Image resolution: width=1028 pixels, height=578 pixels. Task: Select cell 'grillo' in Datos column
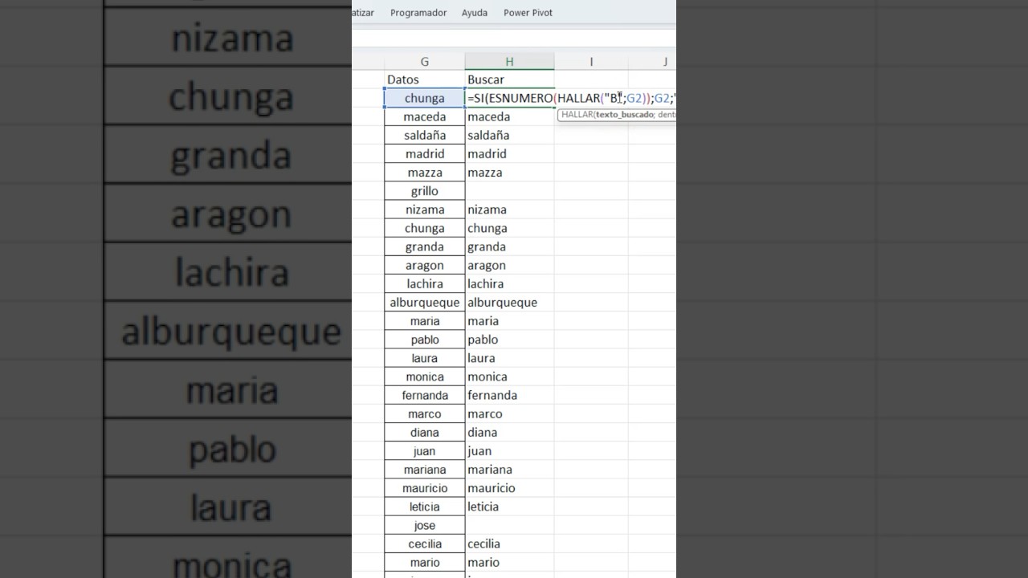pos(425,191)
